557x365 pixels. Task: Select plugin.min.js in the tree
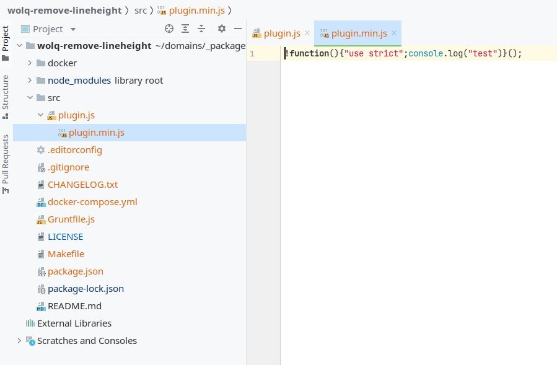[129, 133]
